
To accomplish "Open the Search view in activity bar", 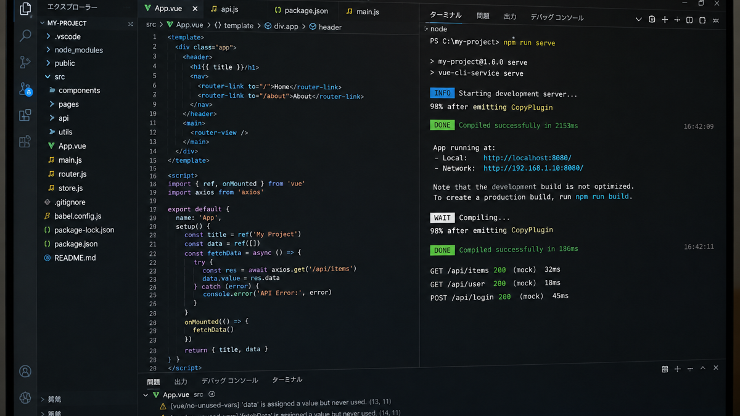I will click(25, 36).
